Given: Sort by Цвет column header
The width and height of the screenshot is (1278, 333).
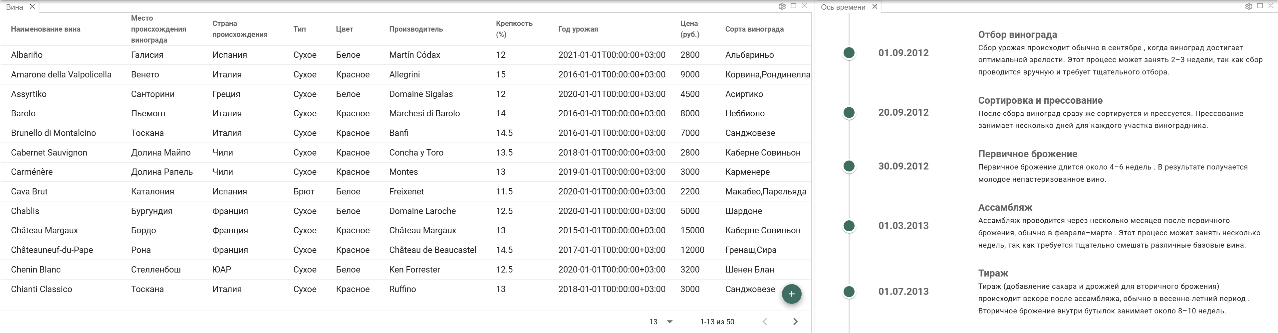Looking at the screenshot, I should tap(344, 29).
